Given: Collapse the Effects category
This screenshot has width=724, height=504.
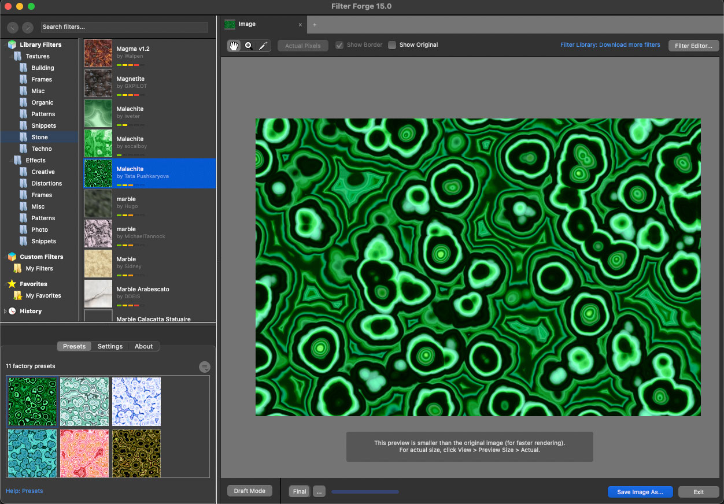Looking at the screenshot, I should pyautogui.click(x=12, y=160).
